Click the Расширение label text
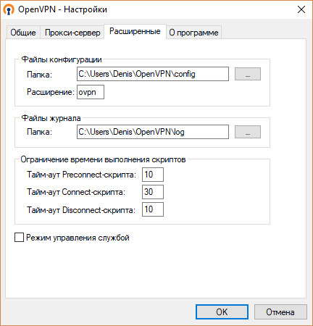The image size is (313, 326). (51, 92)
